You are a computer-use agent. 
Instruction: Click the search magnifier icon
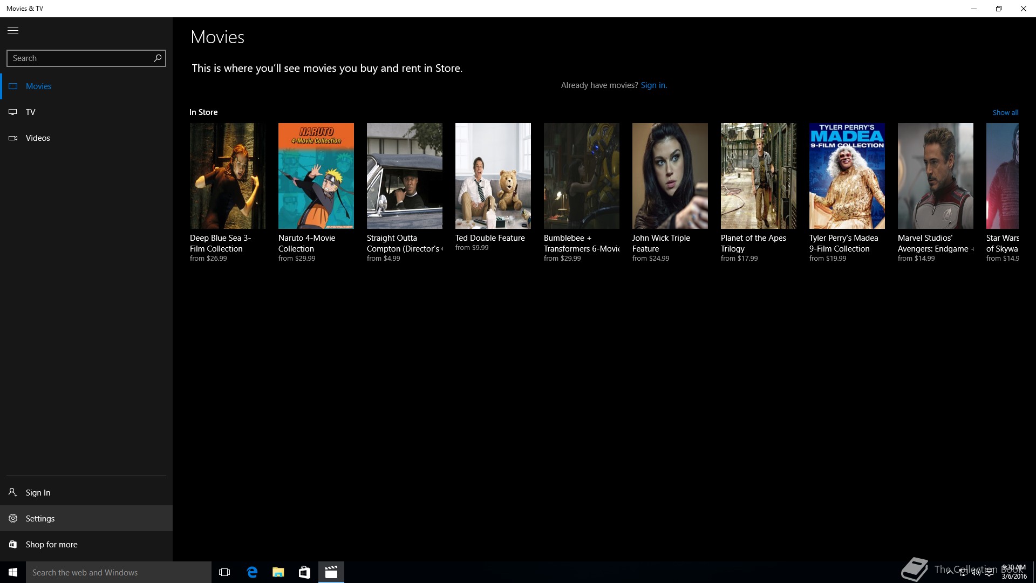158,58
